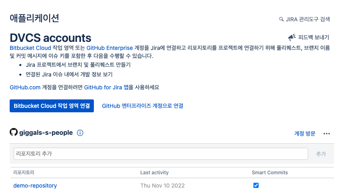Click the GitHub logo beside giggals-s-people
The image size is (340, 194).
pos(14,132)
